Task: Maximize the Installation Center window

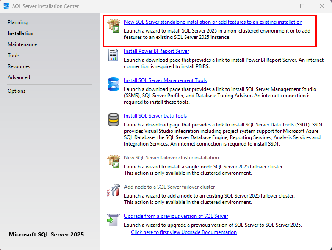Action: tap(302, 6)
